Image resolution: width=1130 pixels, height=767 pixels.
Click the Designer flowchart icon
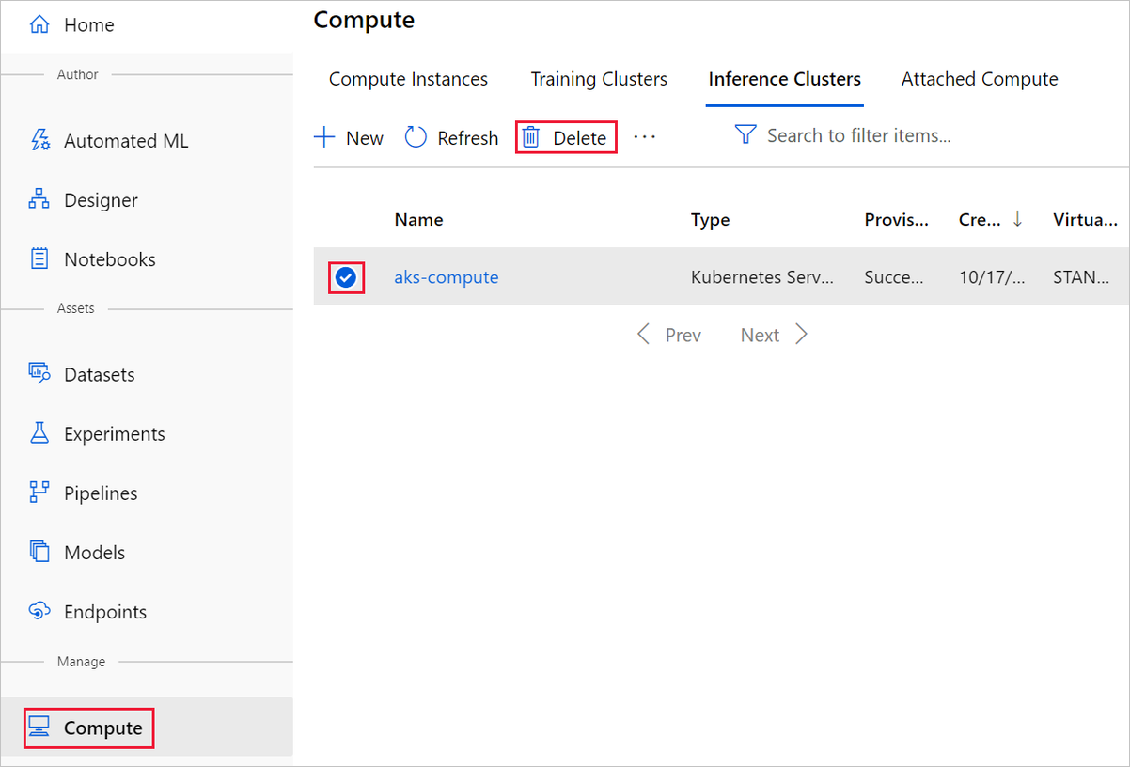tap(39, 200)
